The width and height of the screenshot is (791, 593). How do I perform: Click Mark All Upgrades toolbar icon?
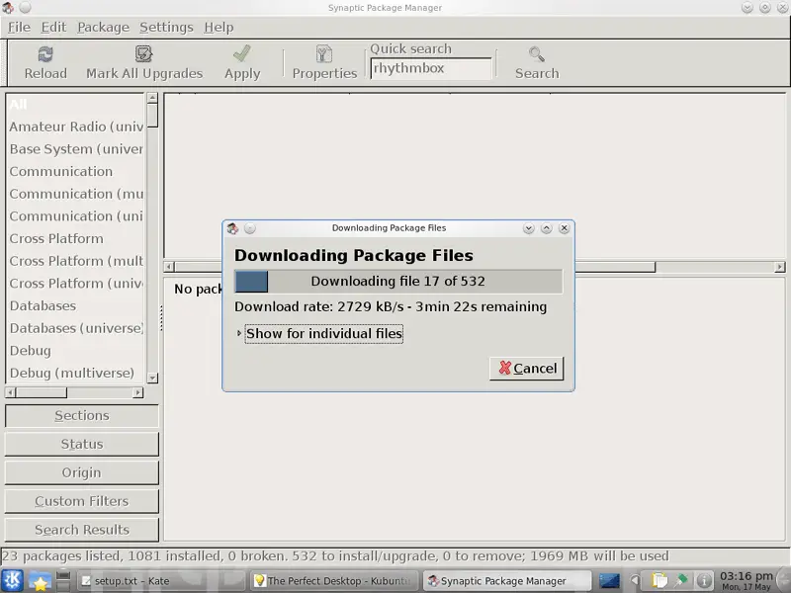pos(143,54)
